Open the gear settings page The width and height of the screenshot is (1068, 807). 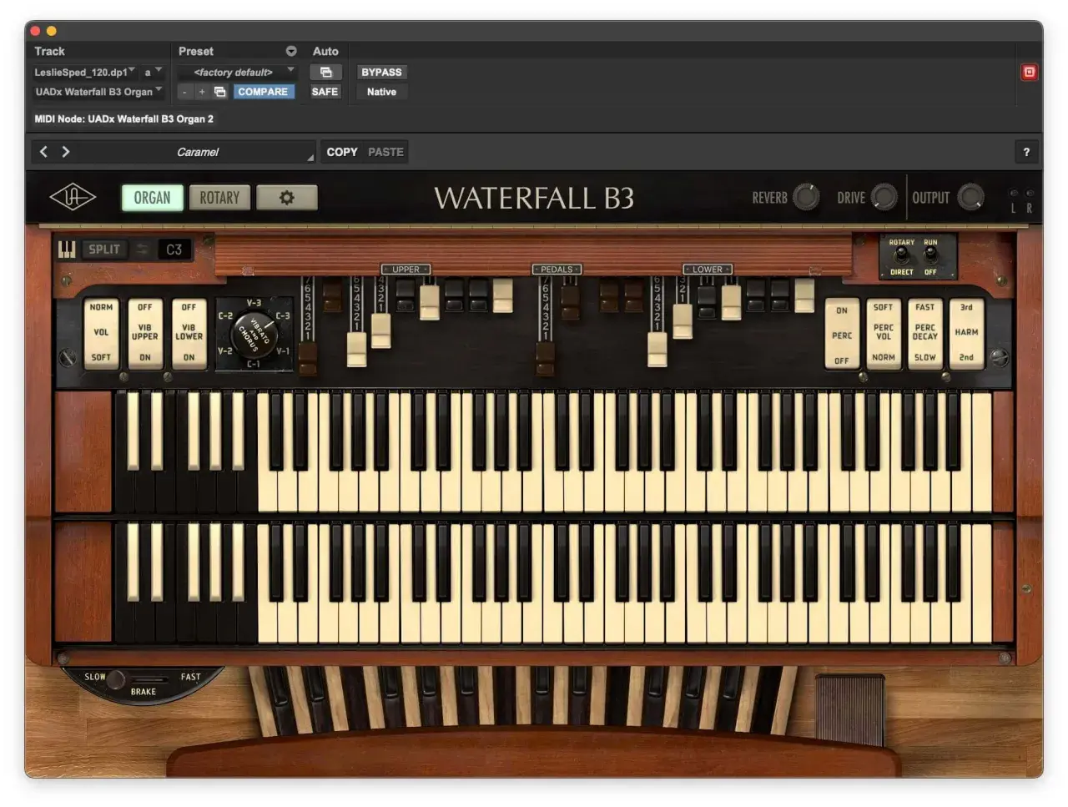287,198
